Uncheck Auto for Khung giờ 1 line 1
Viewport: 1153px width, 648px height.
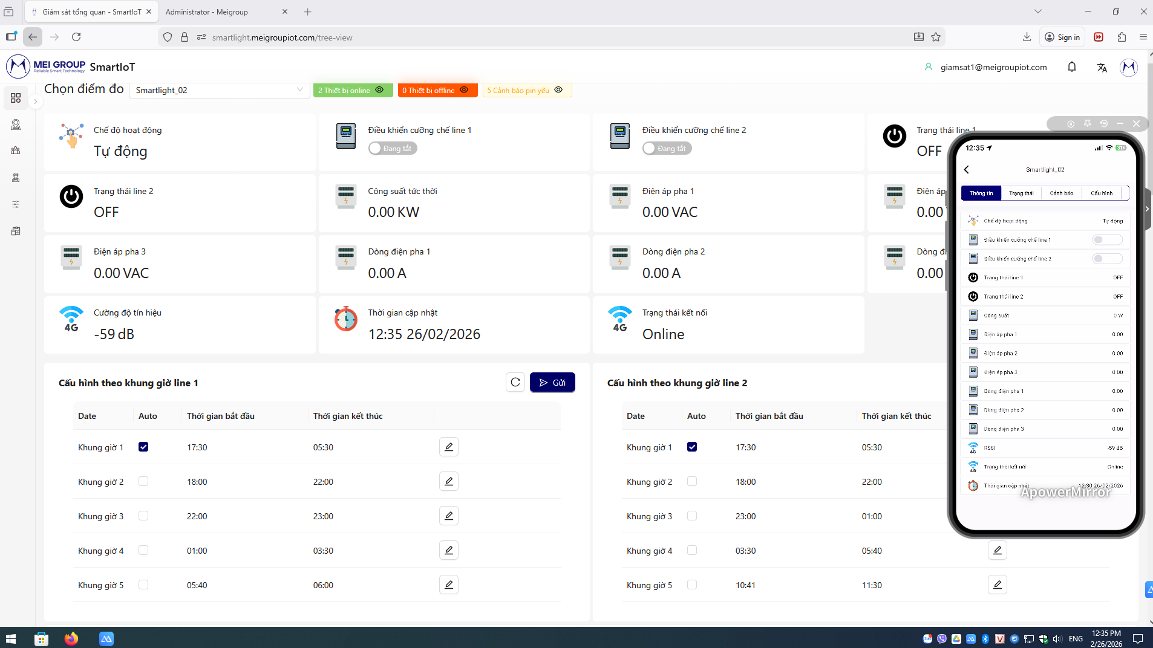click(x=143, y=447)
